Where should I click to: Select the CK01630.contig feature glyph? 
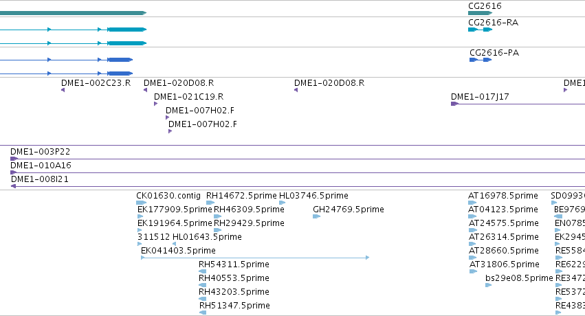click(x=142, y=203)
